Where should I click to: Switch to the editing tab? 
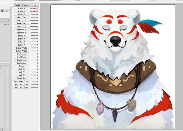pyautogui.click(x=5, y=11)
